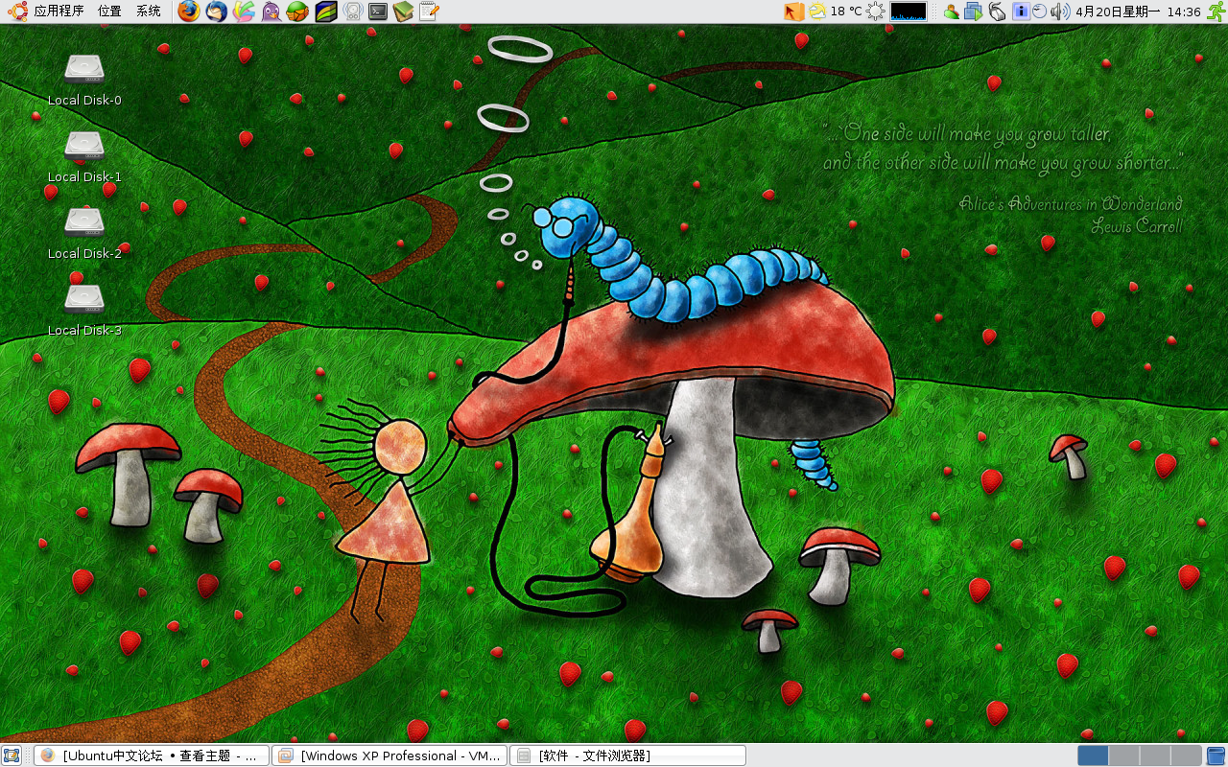Click the user status tray icon

(951, 12)
